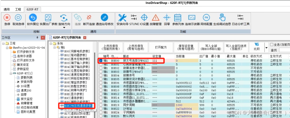Check the H0E02 row checkbox
This screenshot has width=290, height=118.
coord(101,68)
